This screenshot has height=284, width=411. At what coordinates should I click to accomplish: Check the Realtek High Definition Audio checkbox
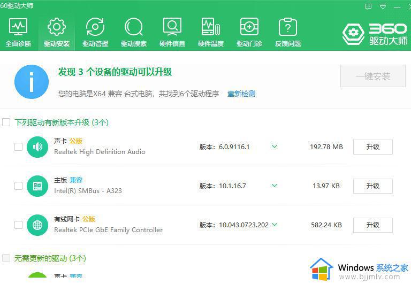(x=18, y=147)
